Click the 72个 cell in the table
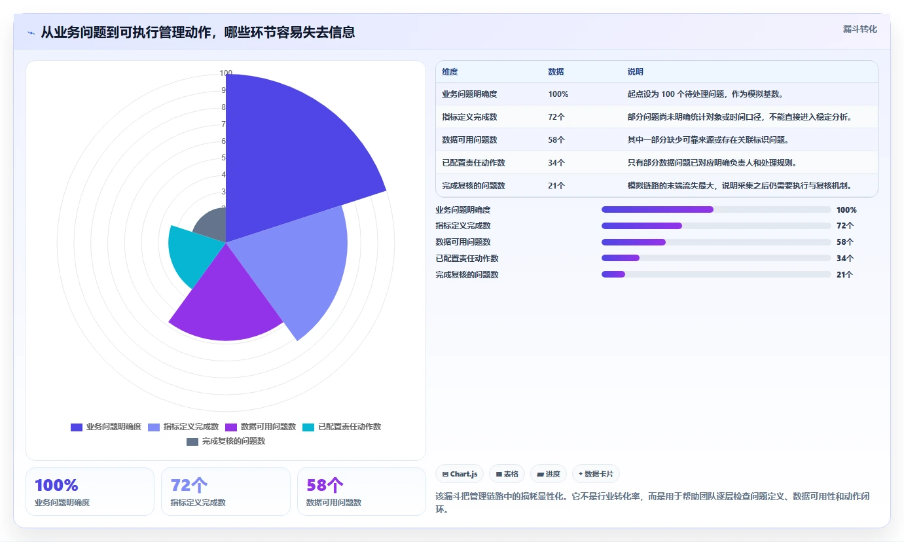 pyautogui.click(x=556, y=117)
